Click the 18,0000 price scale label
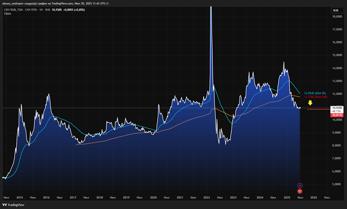The width and height of the screenshot is (347, 209). click(337, 17)
